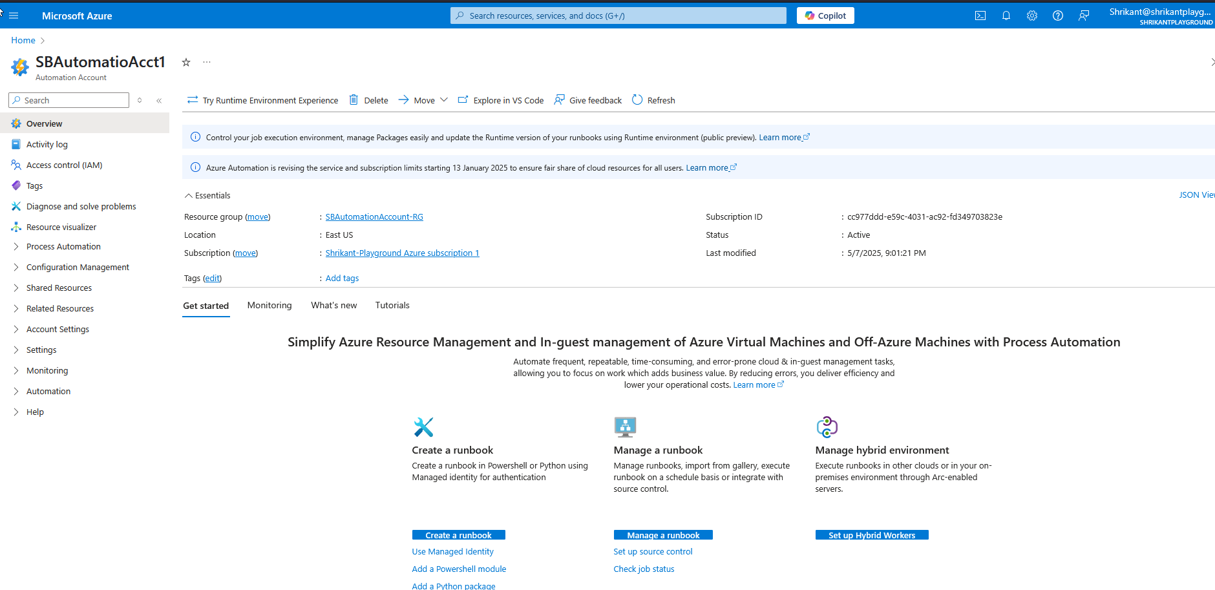This screenshot has width=1215, height=590.
Task: Open Resource visualizer
Action: pyautogui.click(x=61, y=227)
